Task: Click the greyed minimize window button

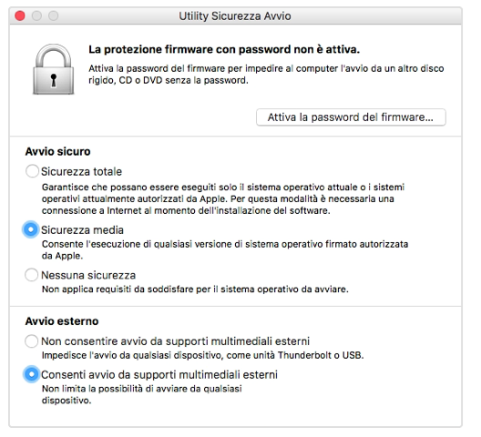Action: click(x=36, y=15)
